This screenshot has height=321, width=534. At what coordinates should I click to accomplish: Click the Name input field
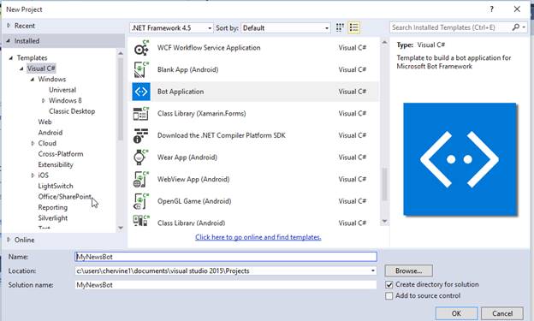coord(226,257)
